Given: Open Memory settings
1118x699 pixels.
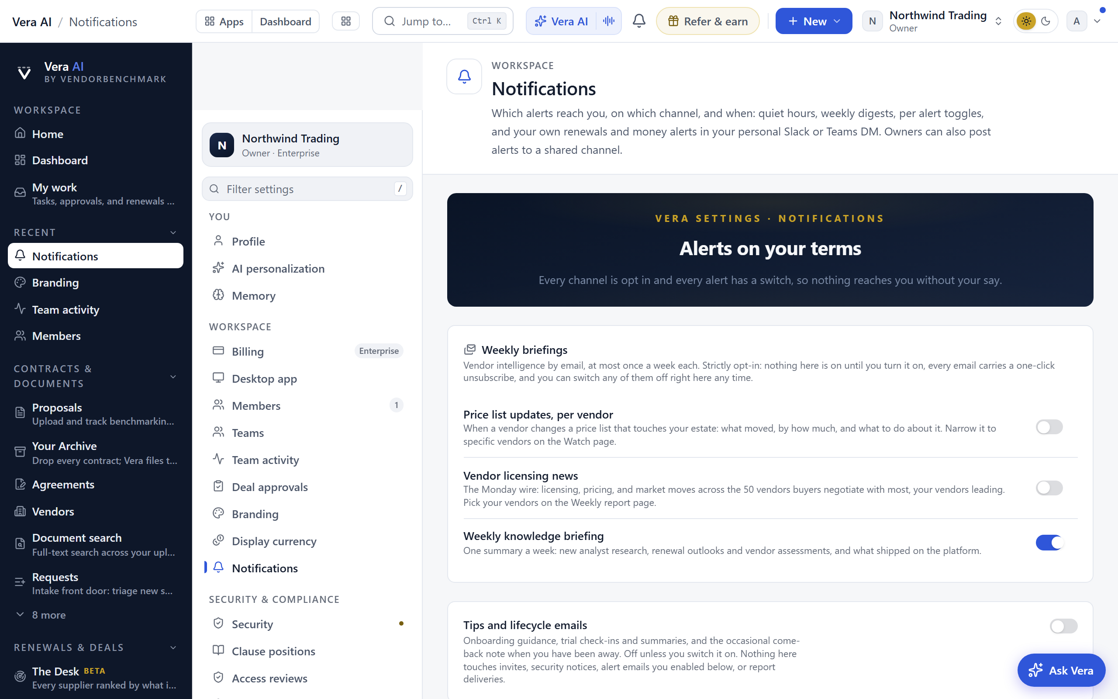Looking at the screenshot, I should pos(307,295).
